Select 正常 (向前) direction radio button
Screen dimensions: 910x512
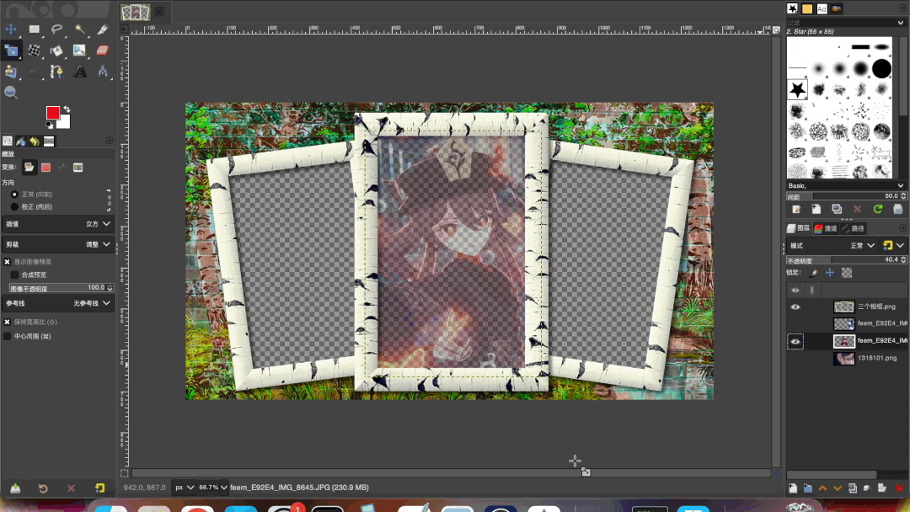(14, 195)
